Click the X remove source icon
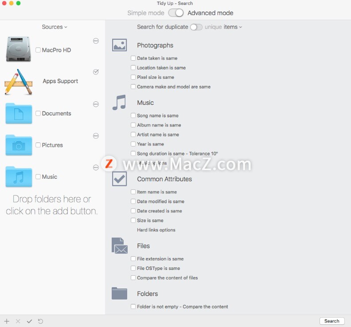The height and width of the screenshot is (327, 351). 18,321
